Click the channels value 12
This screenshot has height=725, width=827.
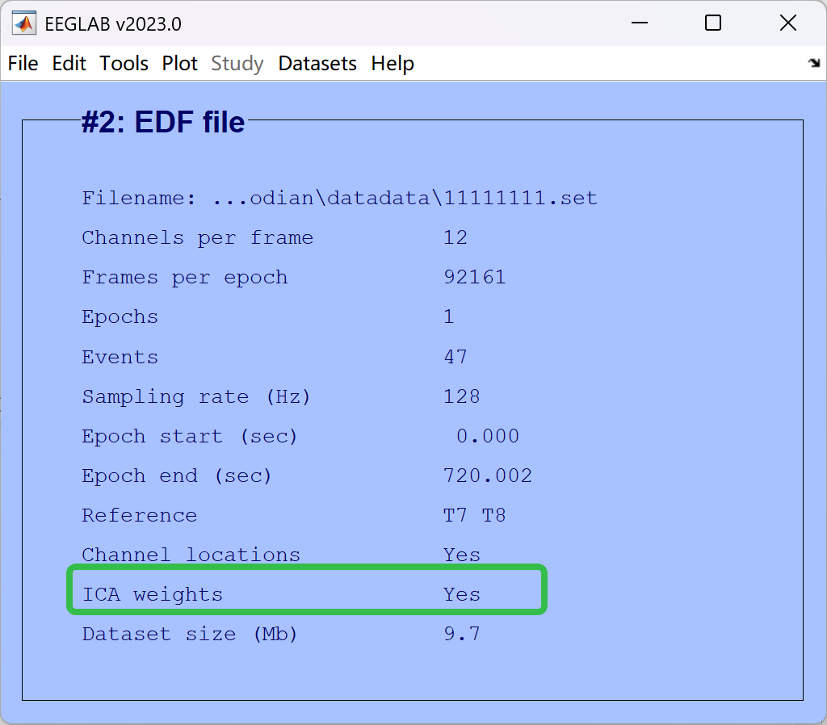455,237
